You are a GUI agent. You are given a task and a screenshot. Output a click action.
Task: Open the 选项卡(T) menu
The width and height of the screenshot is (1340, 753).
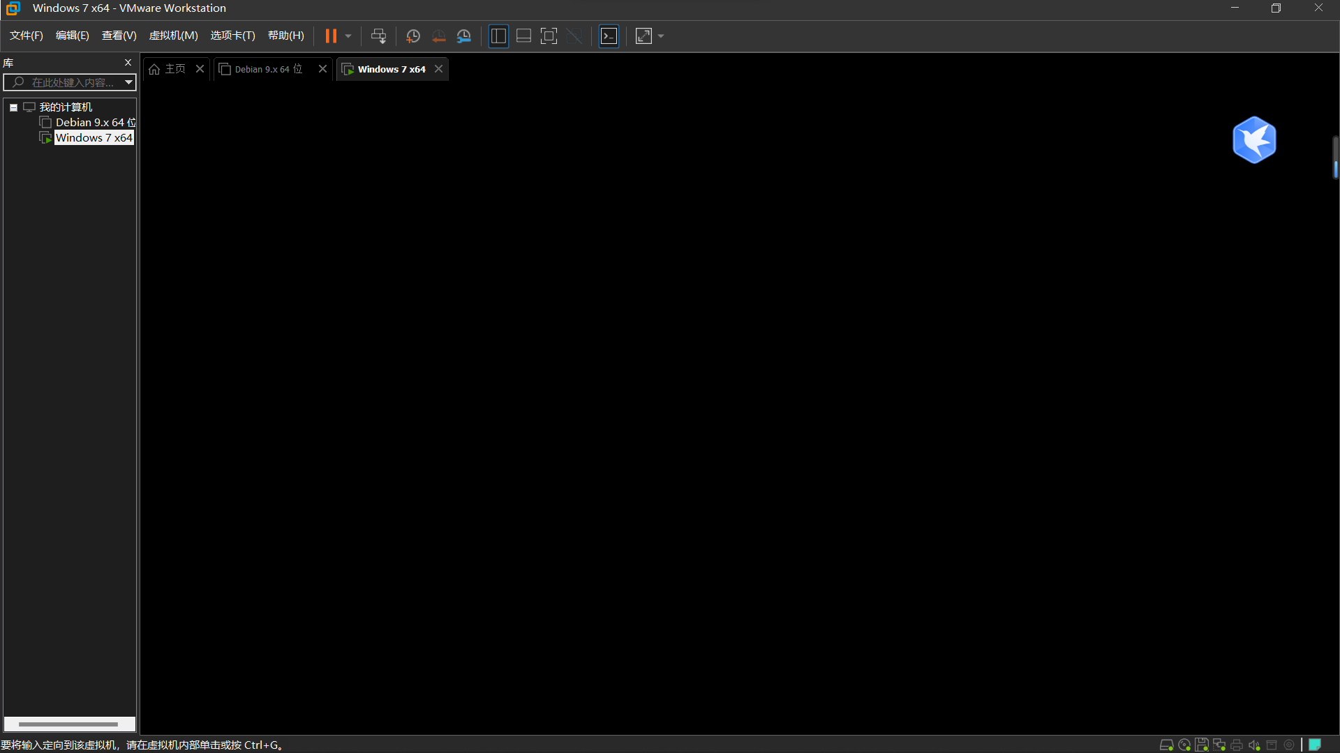(233, 36)
